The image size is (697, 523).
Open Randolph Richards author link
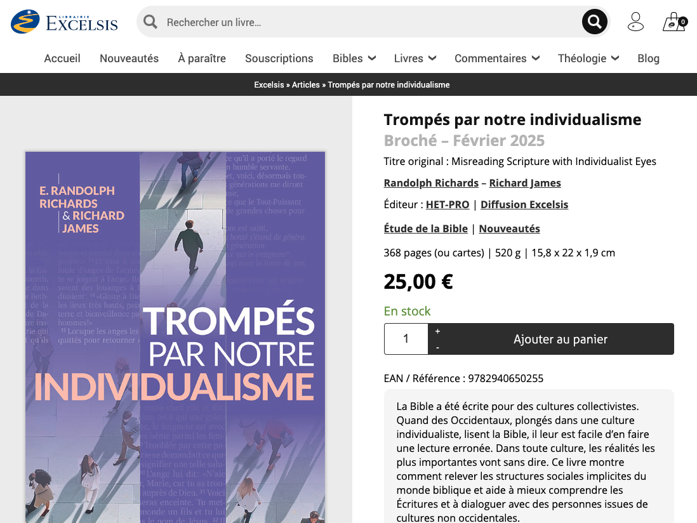point(431,183)
